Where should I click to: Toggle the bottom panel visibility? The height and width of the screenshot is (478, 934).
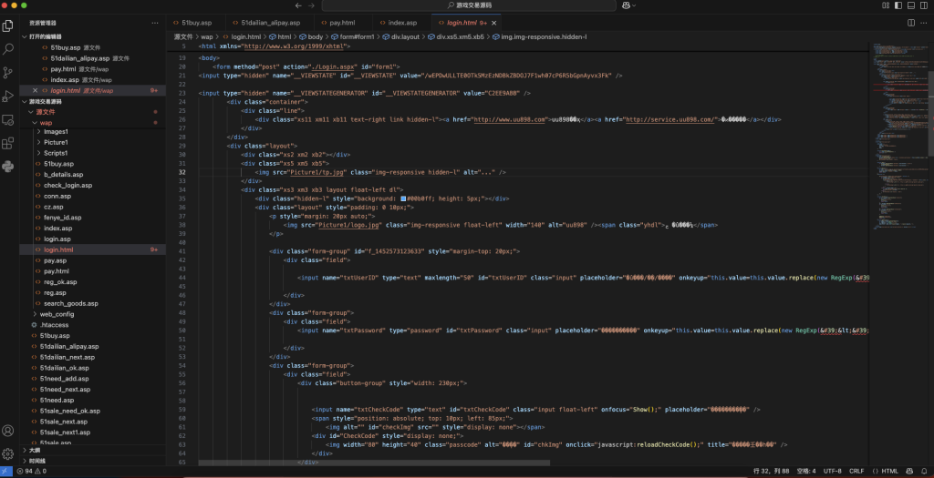[911, 5]
